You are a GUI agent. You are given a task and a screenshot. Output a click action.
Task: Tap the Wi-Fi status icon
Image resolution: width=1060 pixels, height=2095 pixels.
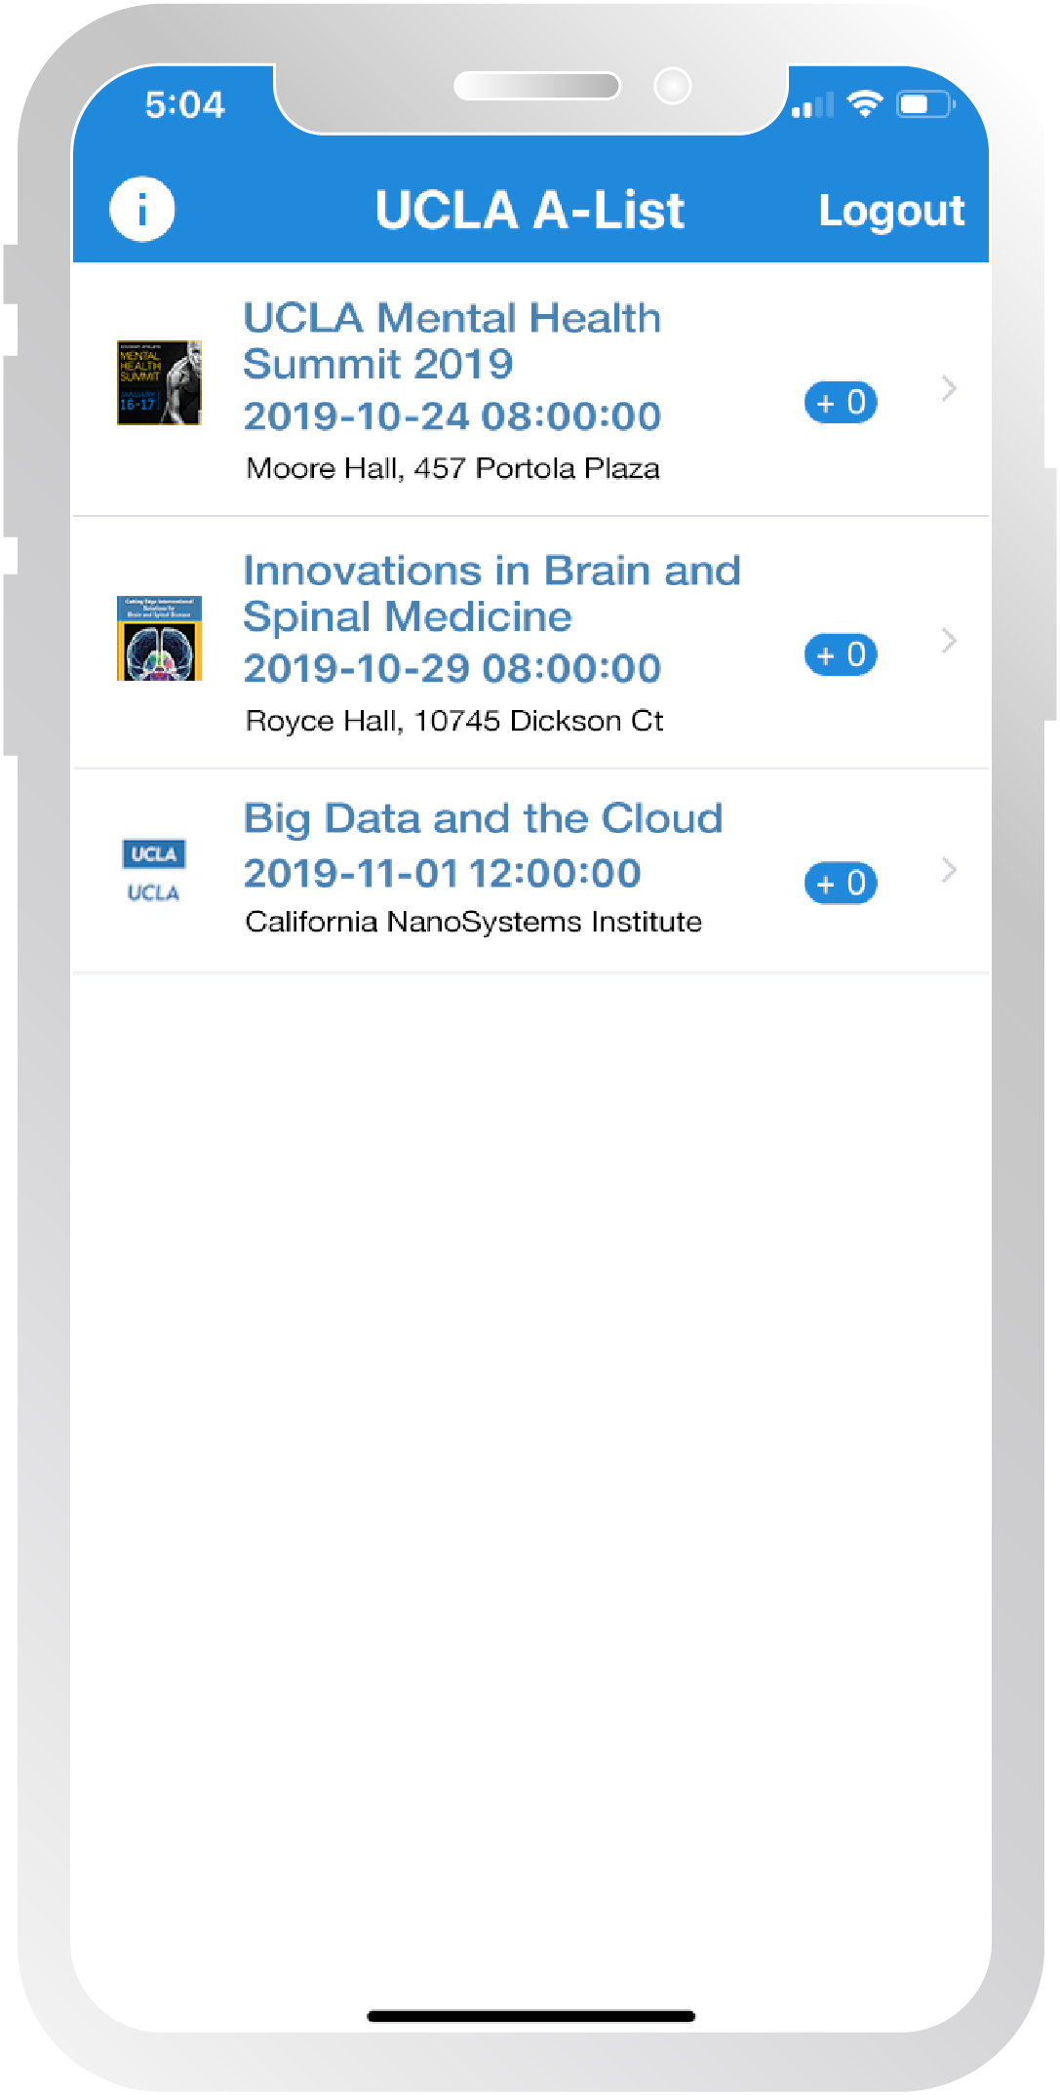click(864, 103)
